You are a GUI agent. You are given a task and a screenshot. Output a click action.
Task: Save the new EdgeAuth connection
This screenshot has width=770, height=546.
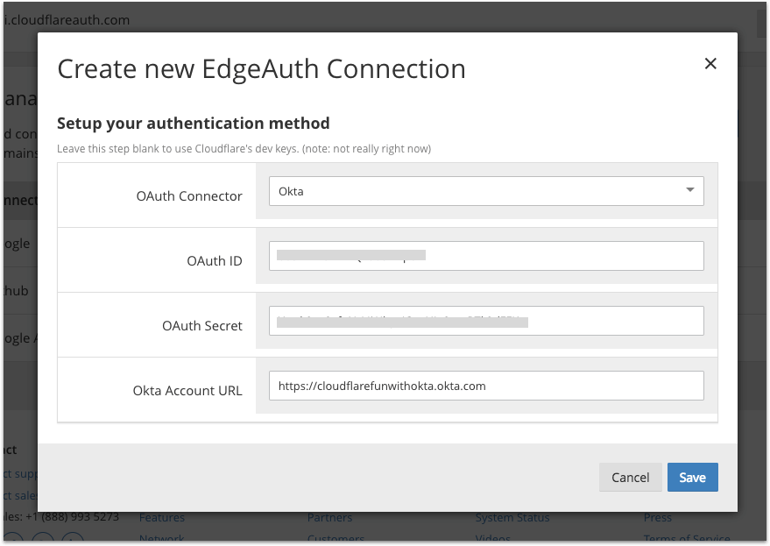(692, 478)
